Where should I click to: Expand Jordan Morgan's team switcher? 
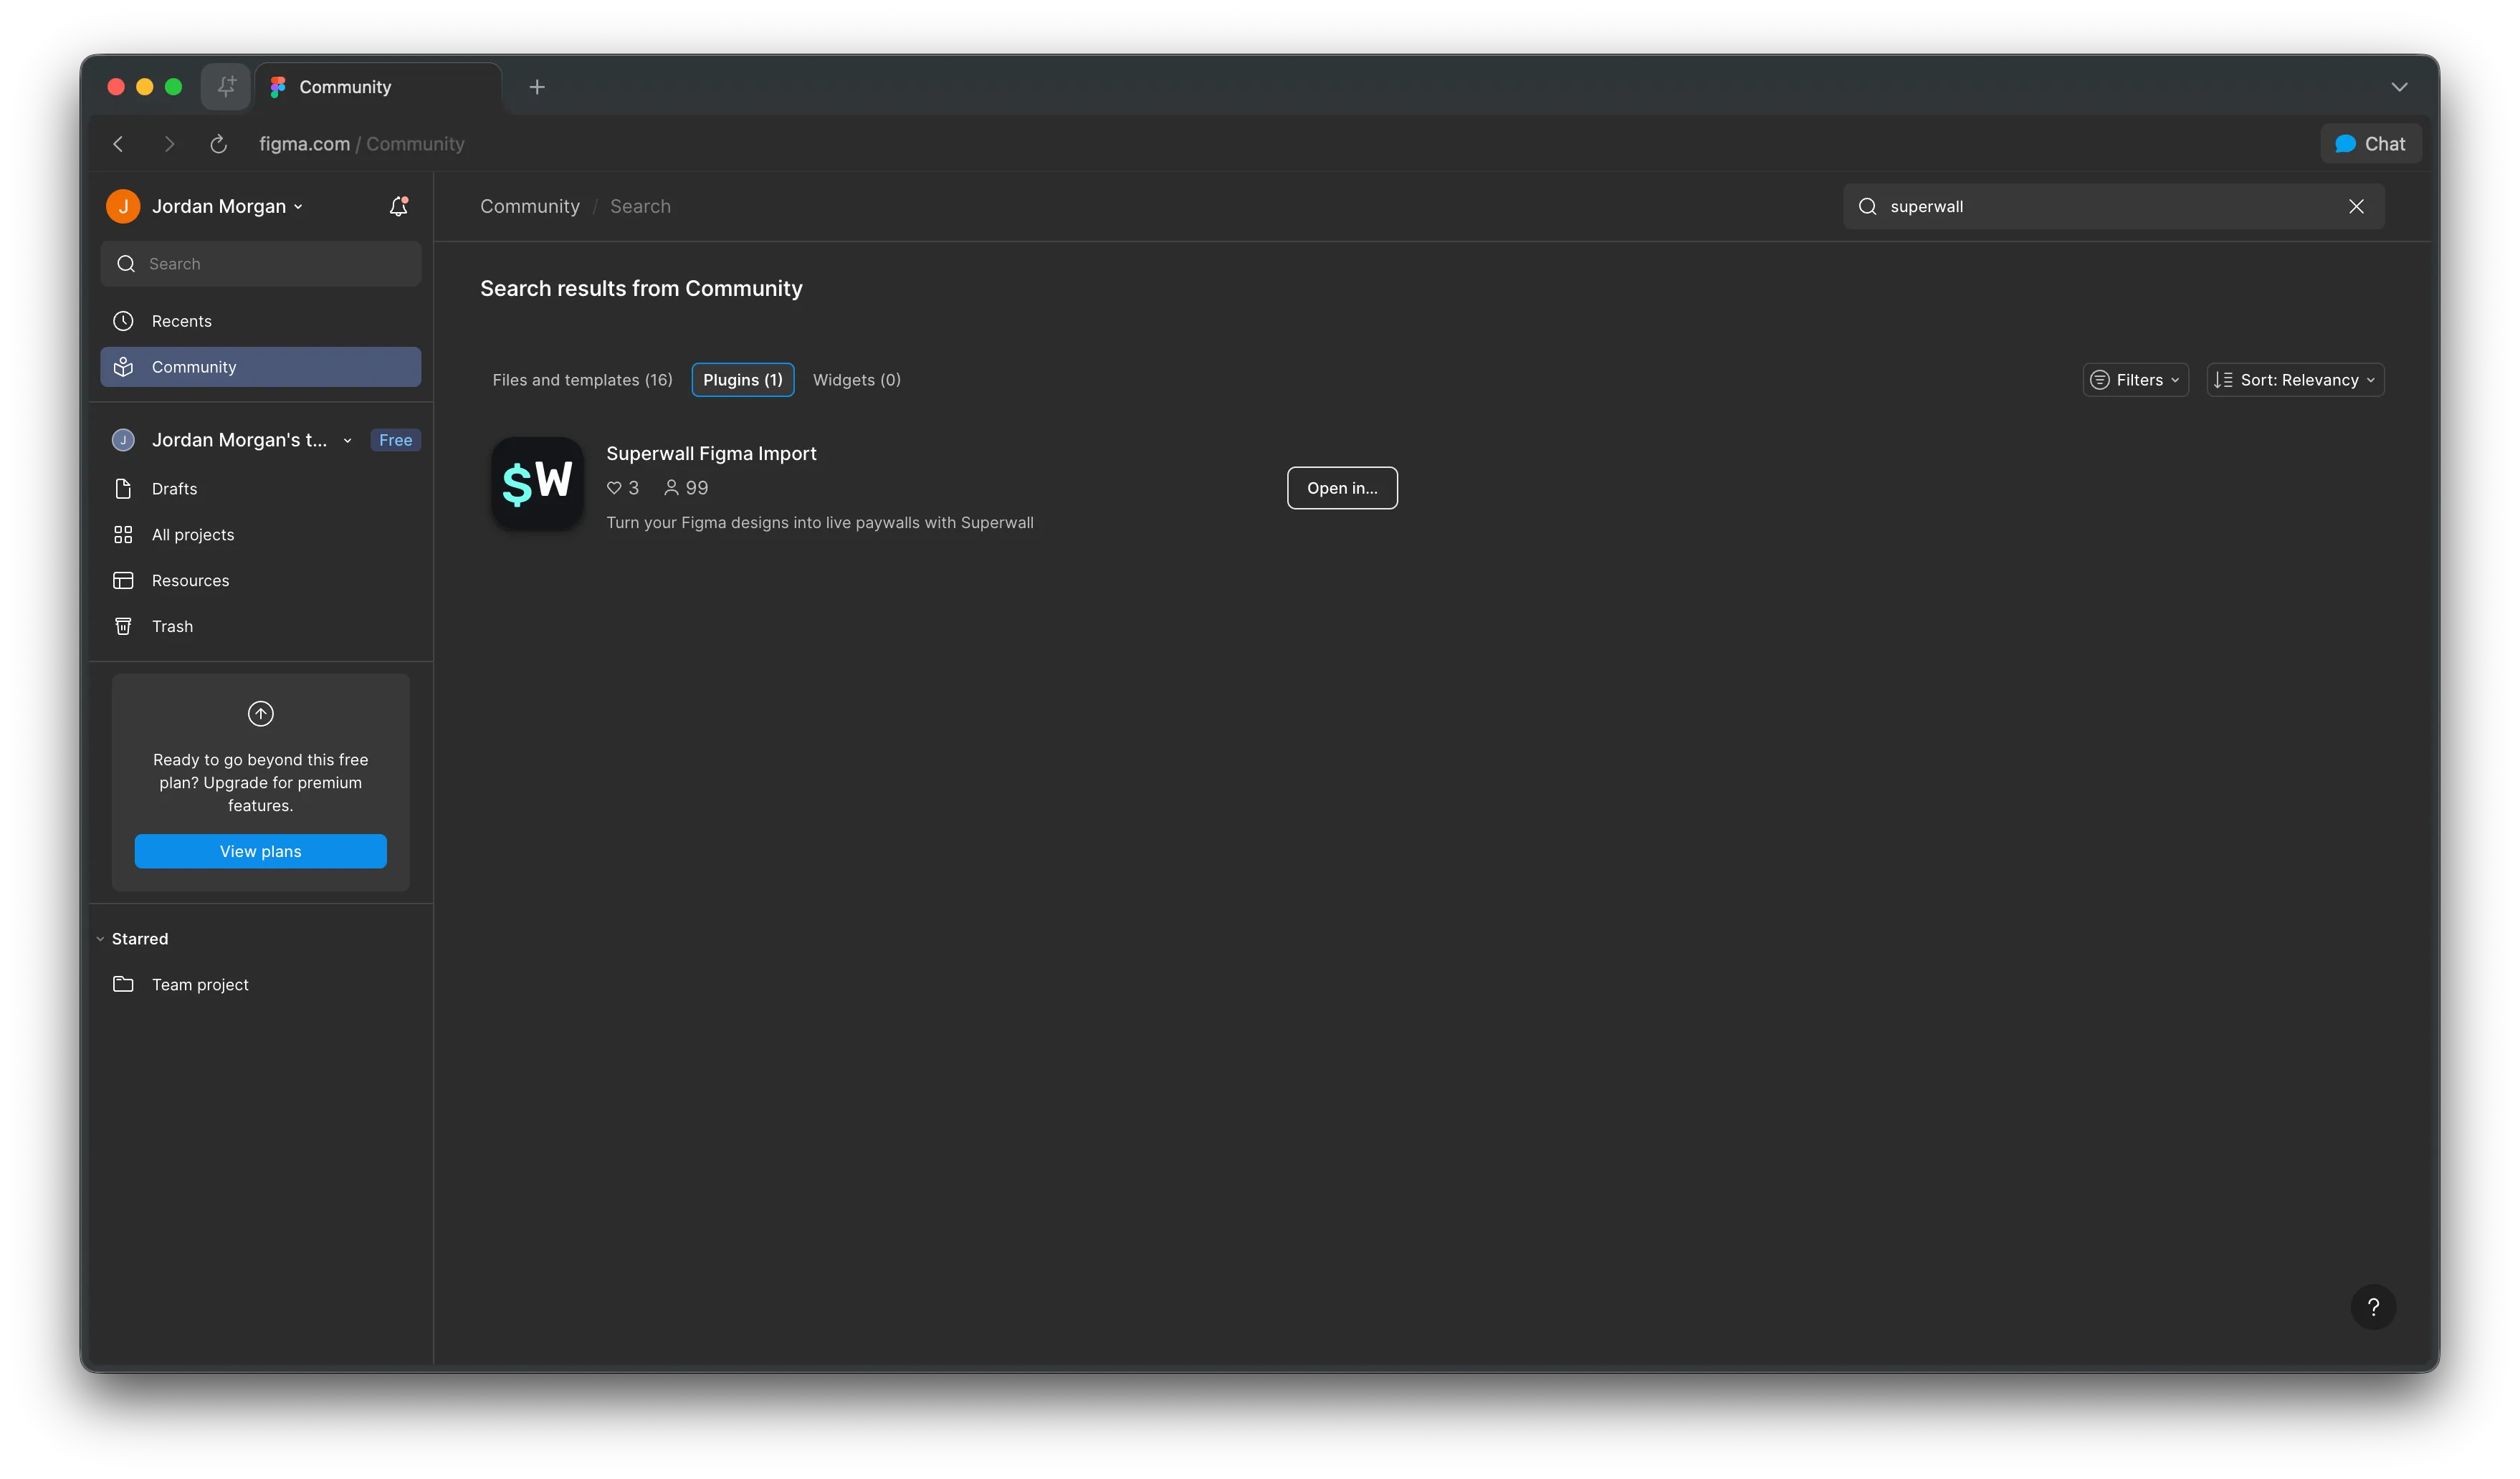coord(347,440)
